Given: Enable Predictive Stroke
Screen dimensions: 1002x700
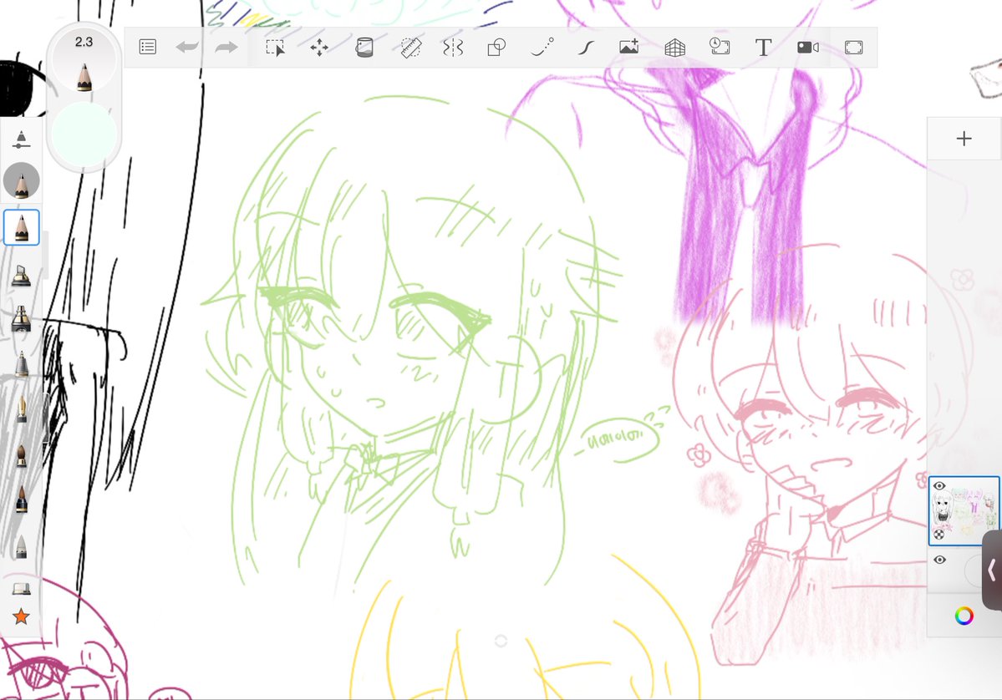Looking at the screenshot, I should click(542, 48).
